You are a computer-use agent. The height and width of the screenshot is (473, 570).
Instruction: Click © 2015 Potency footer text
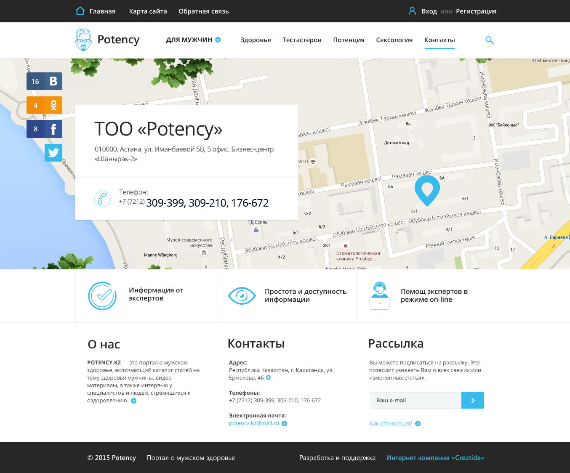click(112, 458)
